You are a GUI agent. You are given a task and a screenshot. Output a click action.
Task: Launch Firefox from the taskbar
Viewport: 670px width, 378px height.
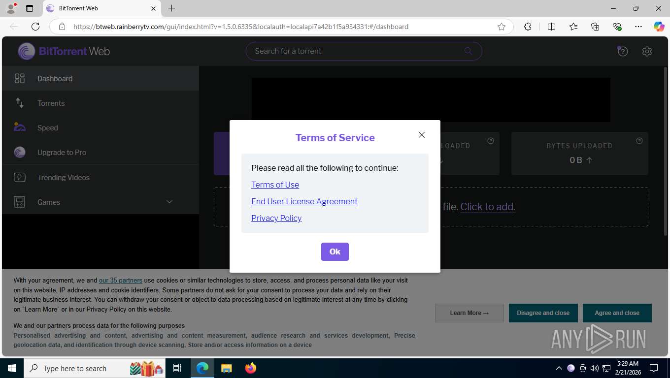click(250, 368)
